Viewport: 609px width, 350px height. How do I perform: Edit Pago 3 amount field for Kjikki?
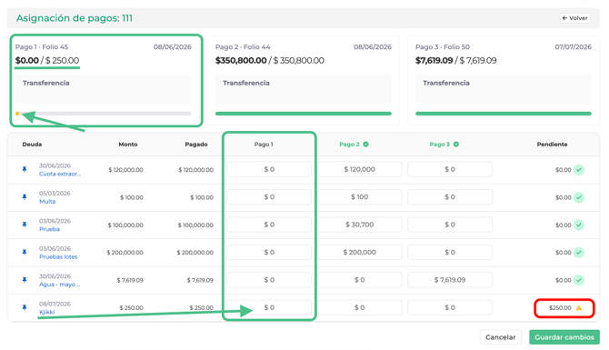450,307
